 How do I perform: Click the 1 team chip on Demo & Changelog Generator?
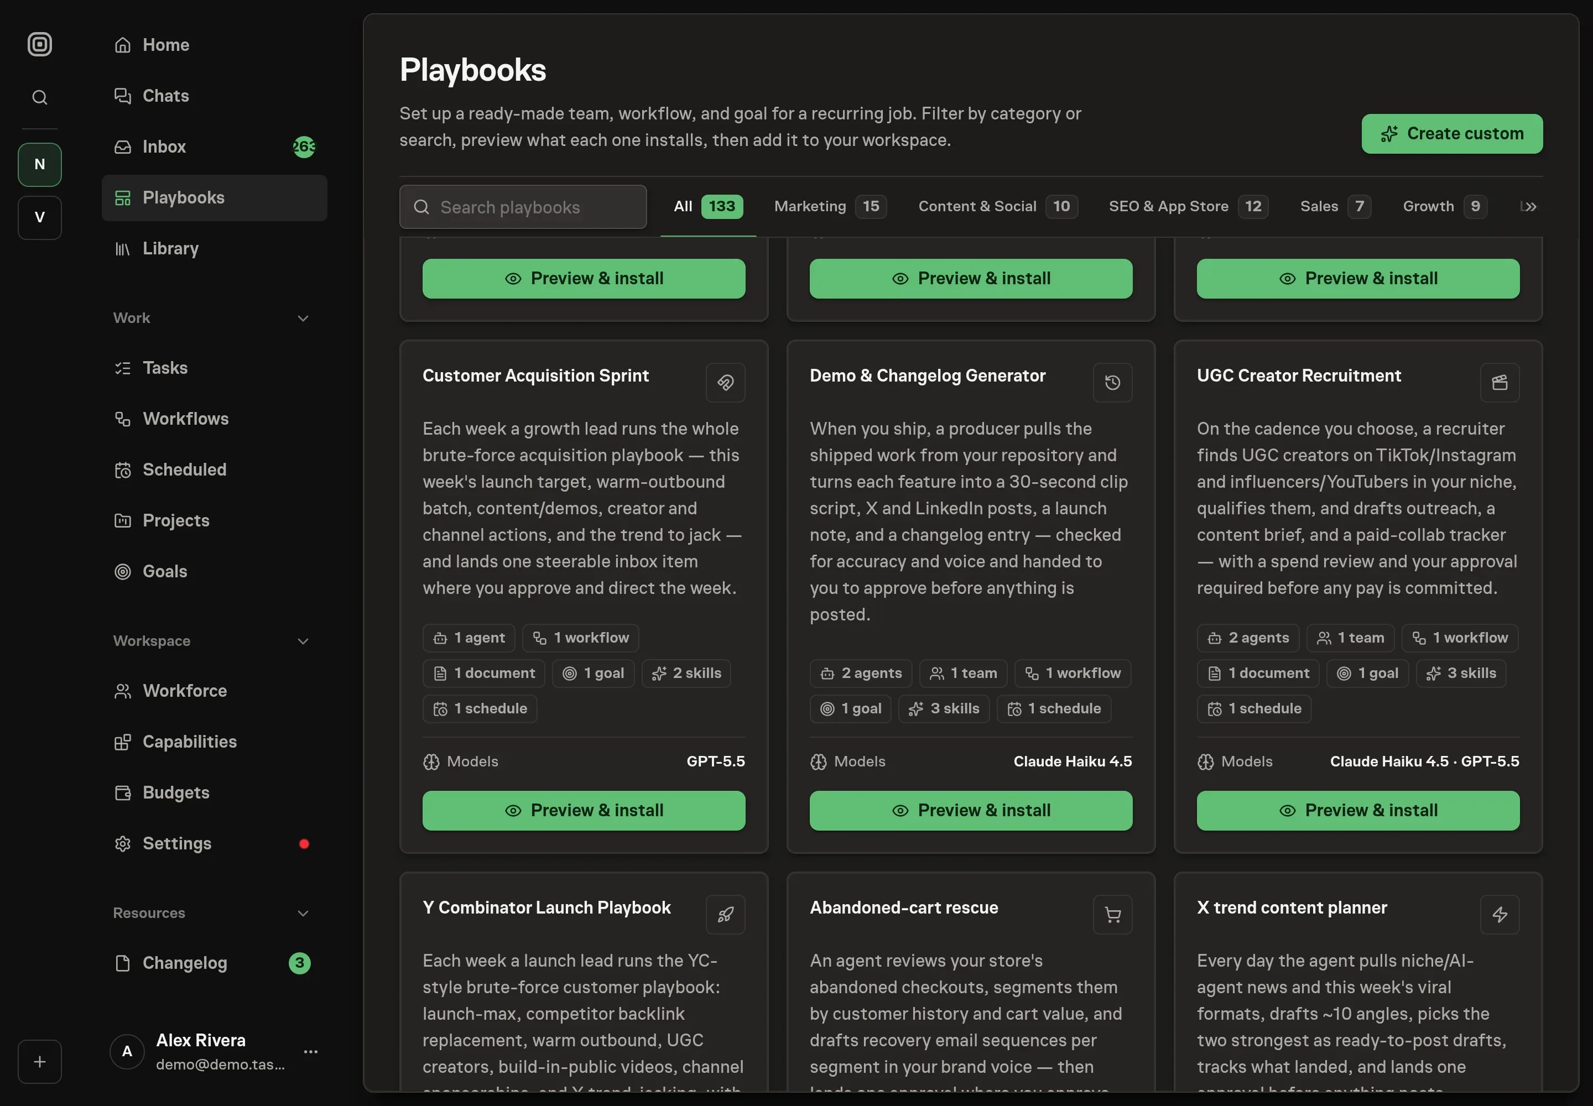[964, 674]
